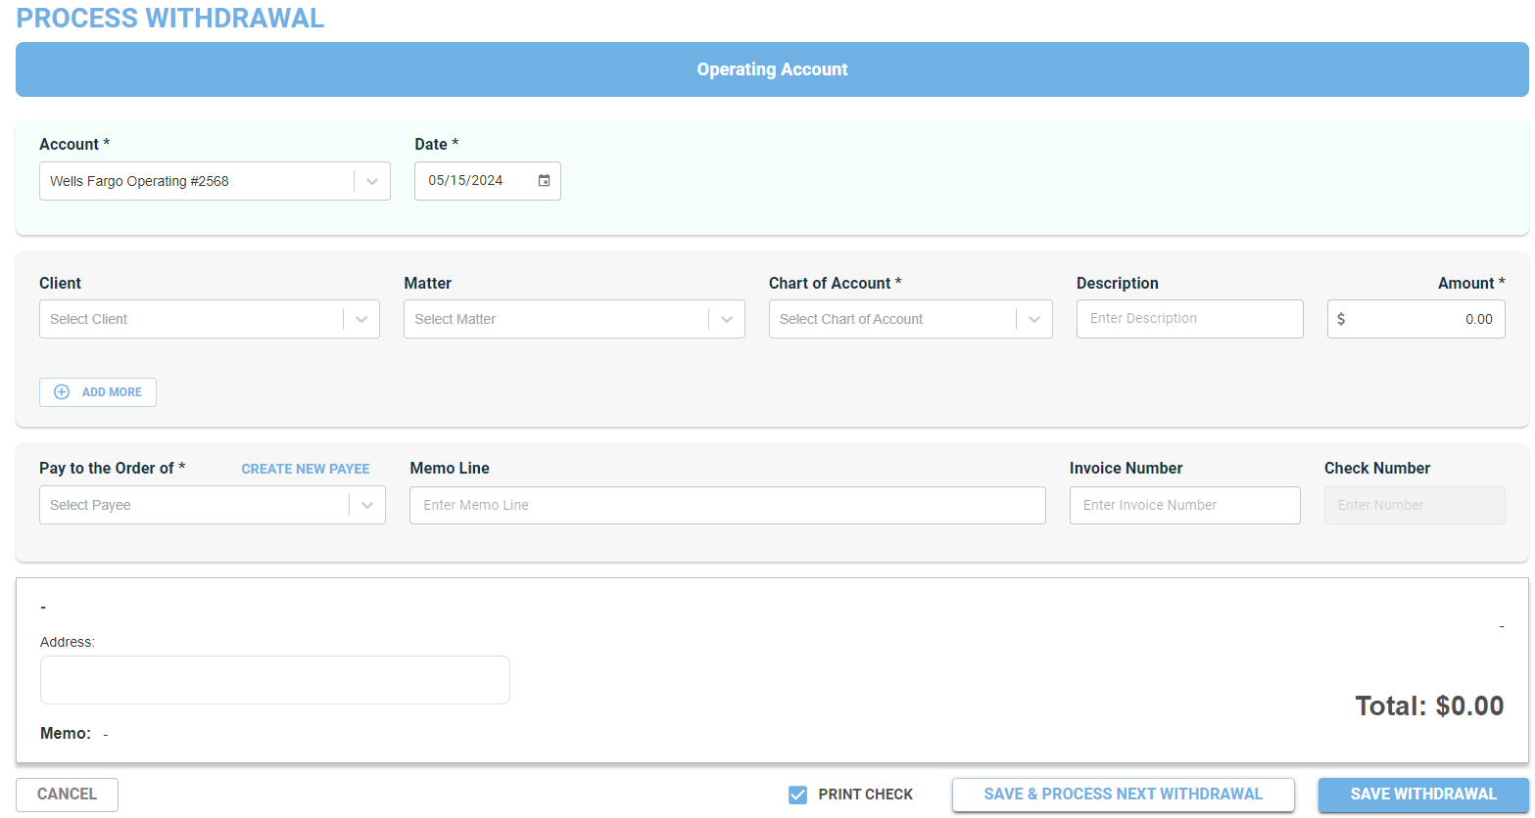Click the Address text box
Screen dimensions: 1535x818
point(274,680)
